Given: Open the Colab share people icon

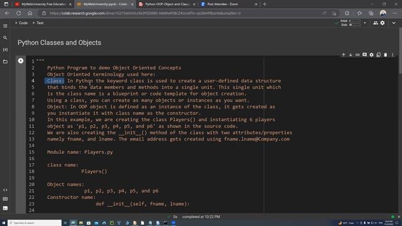Looking at the screenshot, I should click(376, 23).
